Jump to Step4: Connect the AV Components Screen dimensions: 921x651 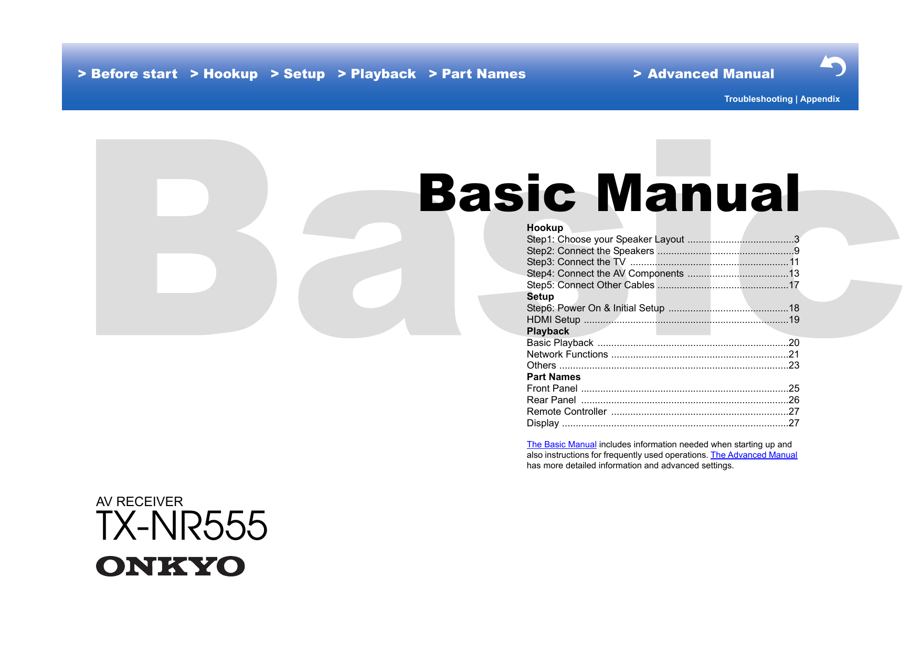point(663,274)
